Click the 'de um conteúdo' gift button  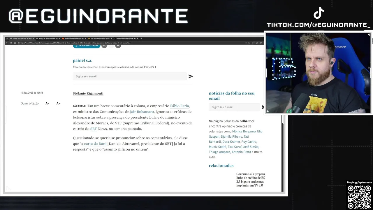[87, 46]
